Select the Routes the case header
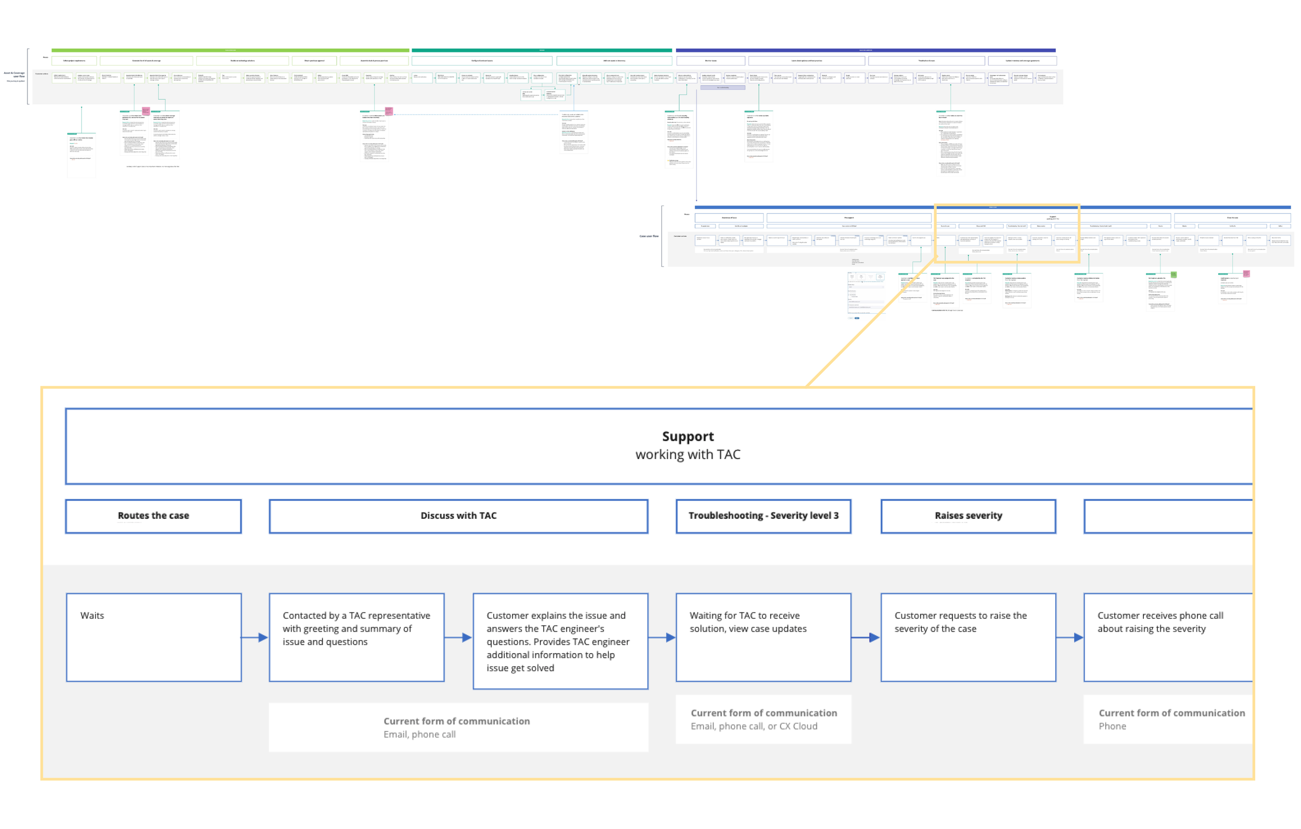 154,516
